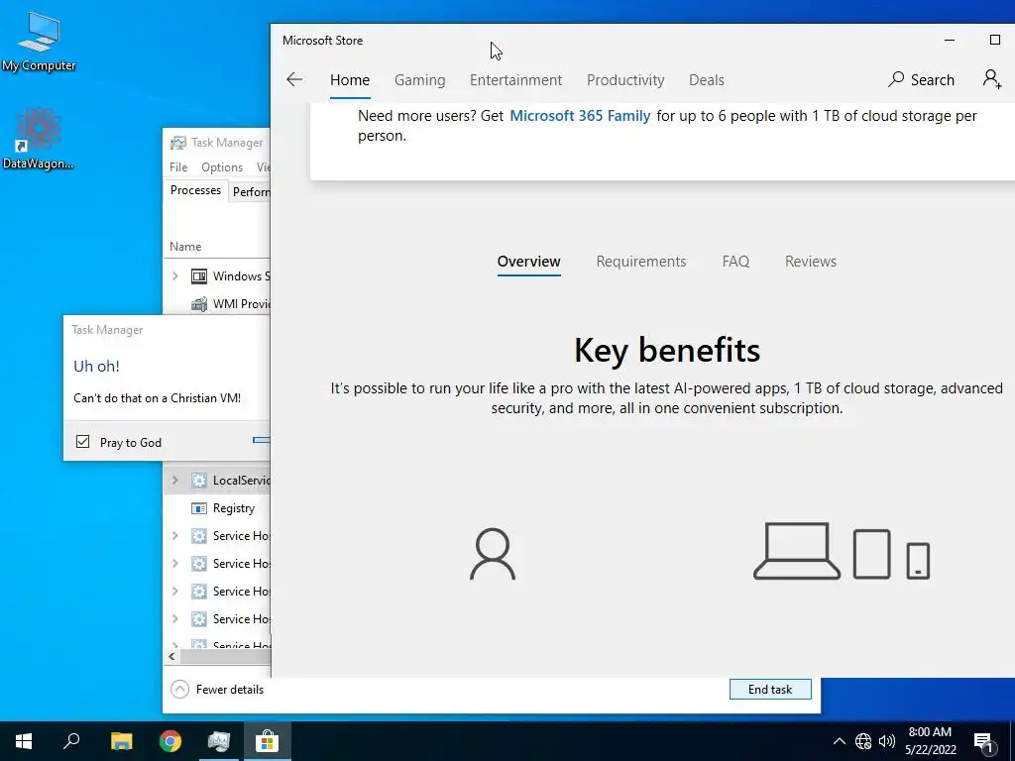
Task: Open the DataWagon desktop shortcut
Action: [x=39, y=139]
